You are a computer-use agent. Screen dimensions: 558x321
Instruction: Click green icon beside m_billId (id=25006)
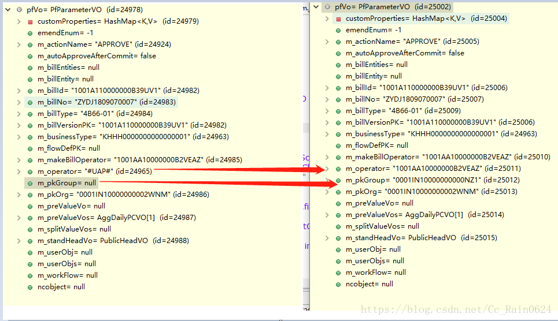click(x=338, y=88)
